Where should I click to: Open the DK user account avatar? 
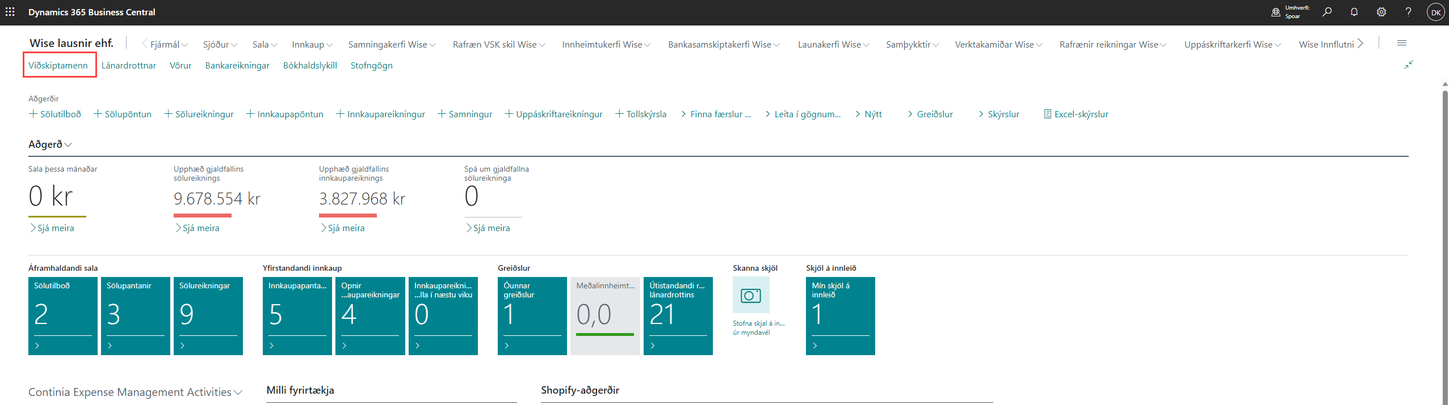(1435, 12)
